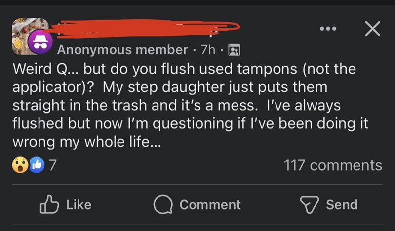
Task: Click the group members privacy icon
Action: click(x=234, y=50)
